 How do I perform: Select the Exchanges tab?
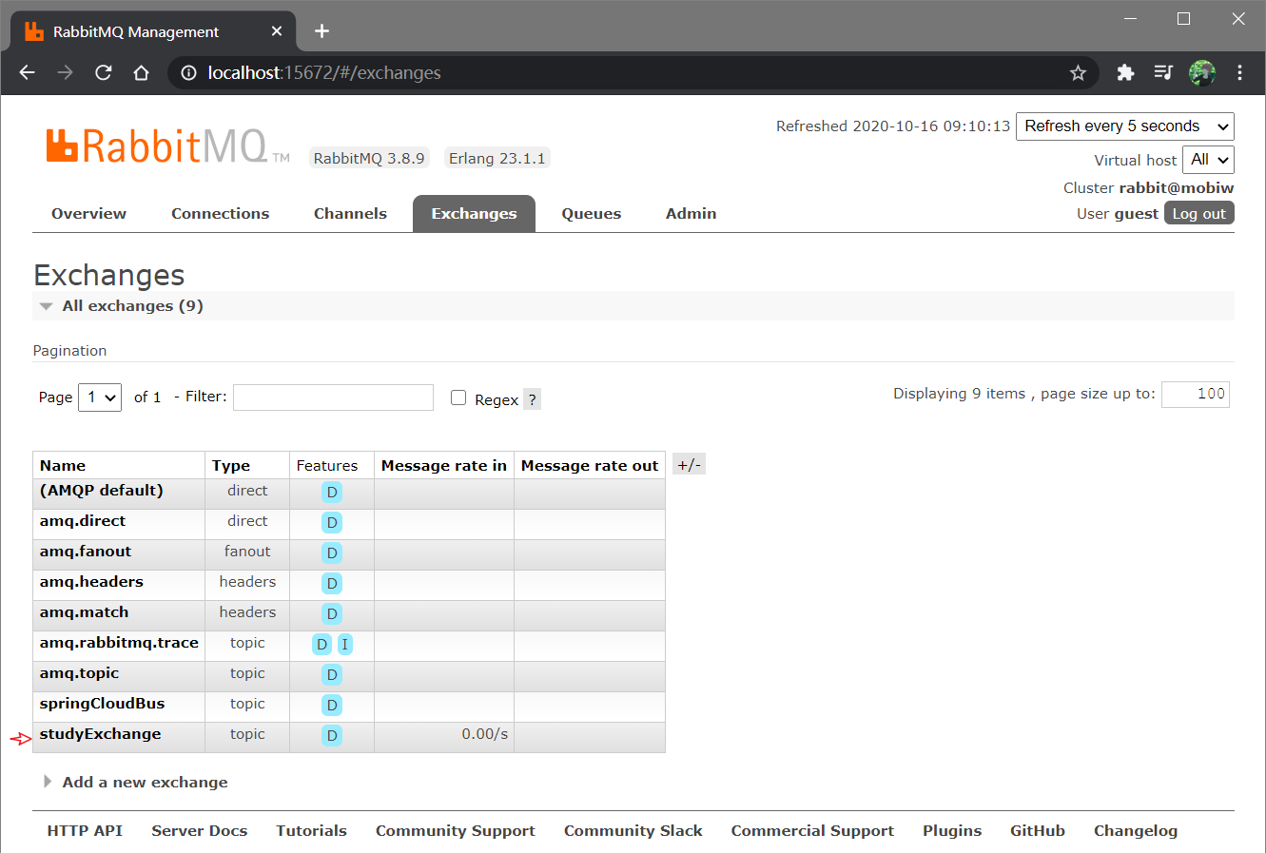pyautogui.click(x=474, y=214)
